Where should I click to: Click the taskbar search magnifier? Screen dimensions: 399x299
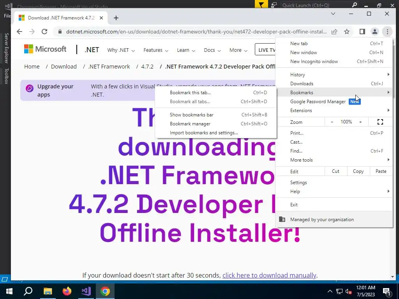[x=28, y=291]
